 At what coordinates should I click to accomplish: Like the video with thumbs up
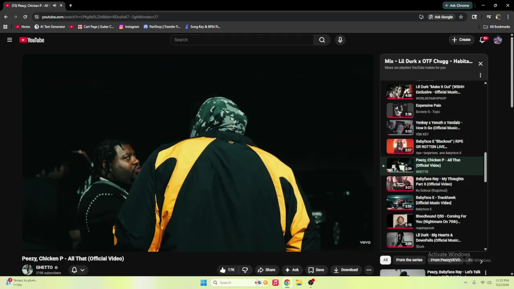click(x=227, y=270)
